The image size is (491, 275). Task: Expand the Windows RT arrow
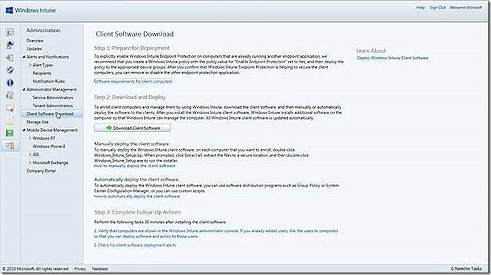coord(30,138)
